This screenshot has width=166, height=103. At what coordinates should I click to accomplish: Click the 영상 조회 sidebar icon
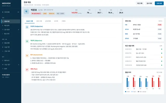point(3,34)
